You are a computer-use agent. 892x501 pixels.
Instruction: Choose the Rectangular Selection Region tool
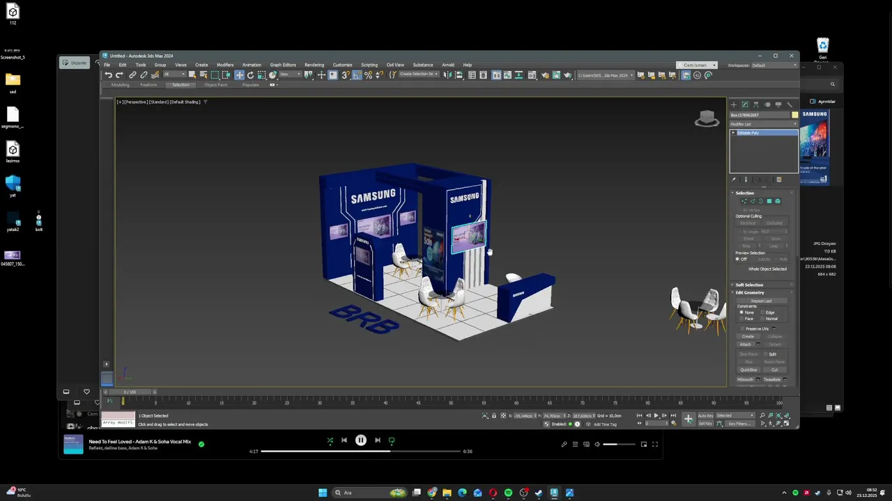215,75
